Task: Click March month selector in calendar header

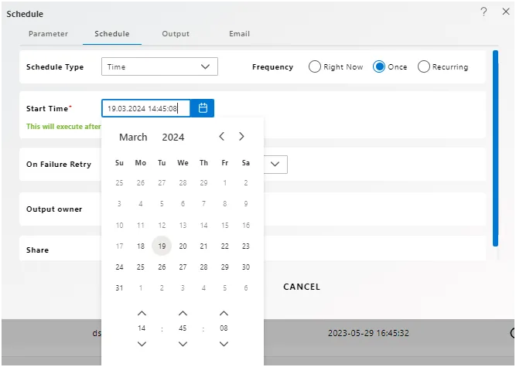Action: click(x=133, y=137)
